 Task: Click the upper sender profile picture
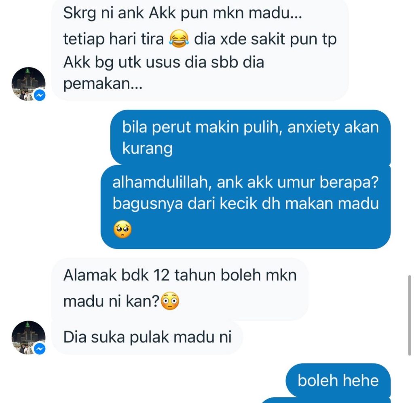29,84
